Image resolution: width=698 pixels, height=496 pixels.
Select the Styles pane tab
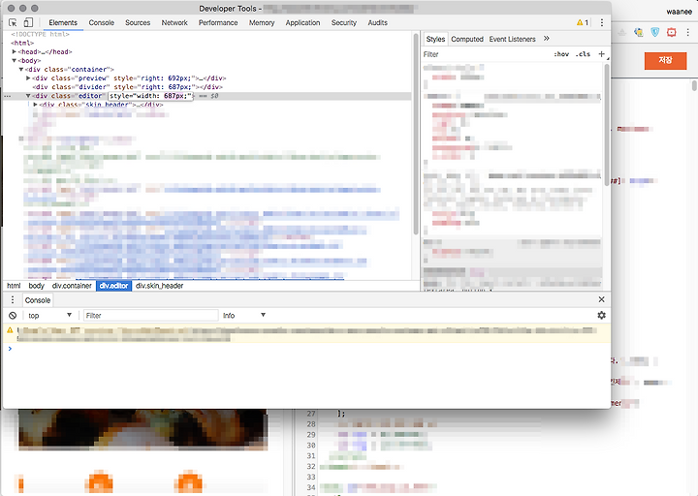pyautogui.click(x=435, y=39)
